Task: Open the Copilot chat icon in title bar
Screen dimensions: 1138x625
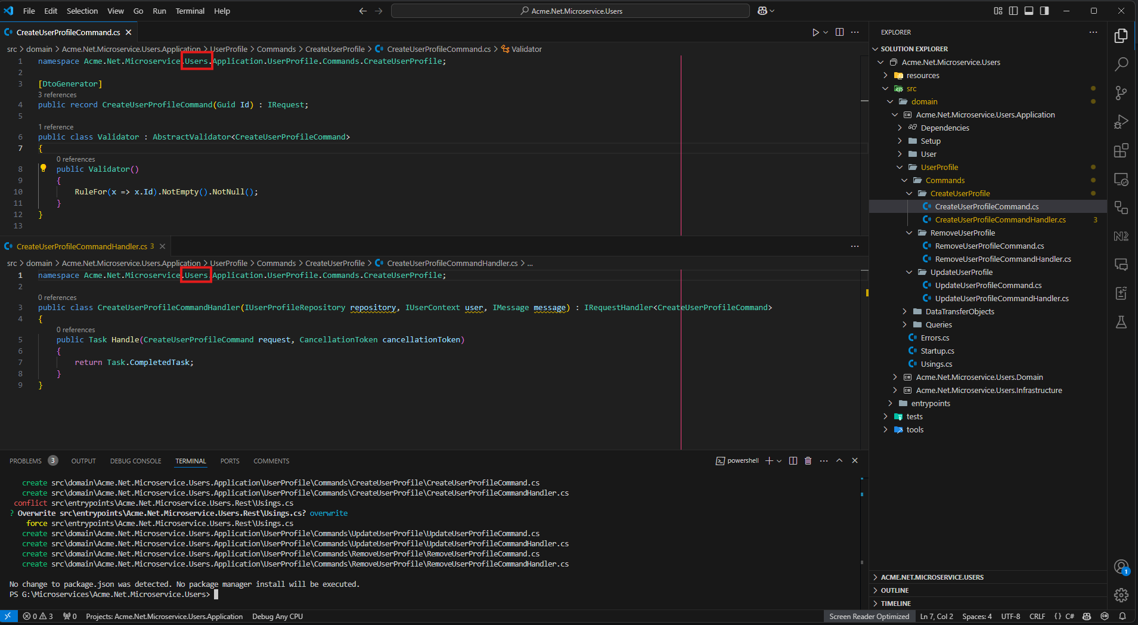Action: click(x=762, y=11)
